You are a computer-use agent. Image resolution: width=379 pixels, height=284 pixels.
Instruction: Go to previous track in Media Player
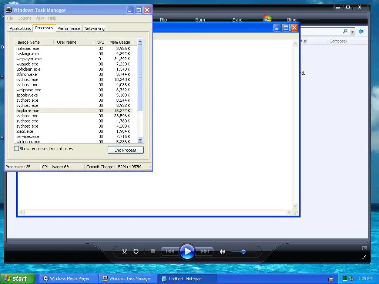point(170,251)
